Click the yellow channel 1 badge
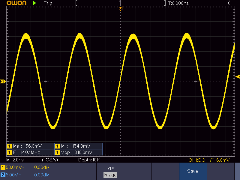 click(3, 167)
